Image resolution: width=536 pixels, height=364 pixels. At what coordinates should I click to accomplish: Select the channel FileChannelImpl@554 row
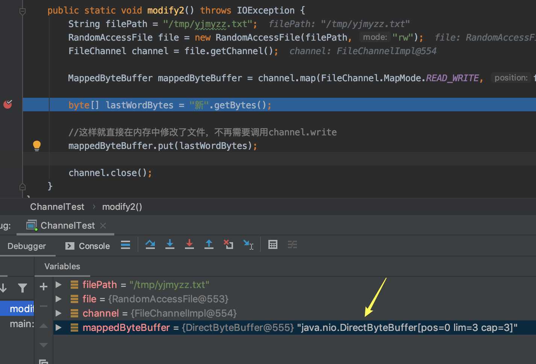(x=295, y=313)
